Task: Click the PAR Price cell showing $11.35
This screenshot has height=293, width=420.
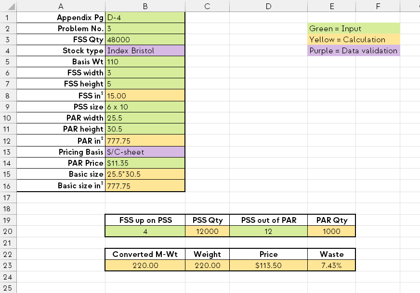Action: 145,163
